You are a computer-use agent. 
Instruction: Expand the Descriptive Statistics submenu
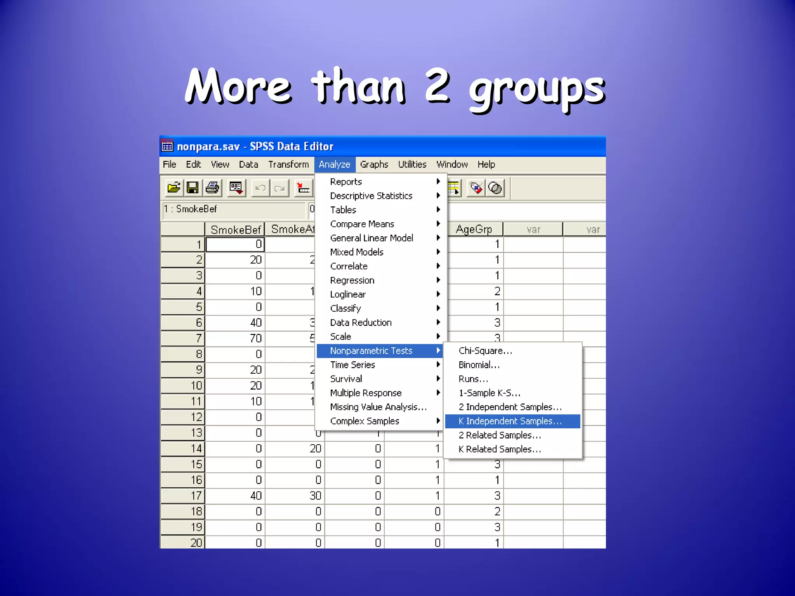(381, 196)
